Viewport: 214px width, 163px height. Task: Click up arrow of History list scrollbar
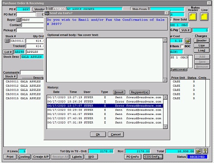coord(165,97)
